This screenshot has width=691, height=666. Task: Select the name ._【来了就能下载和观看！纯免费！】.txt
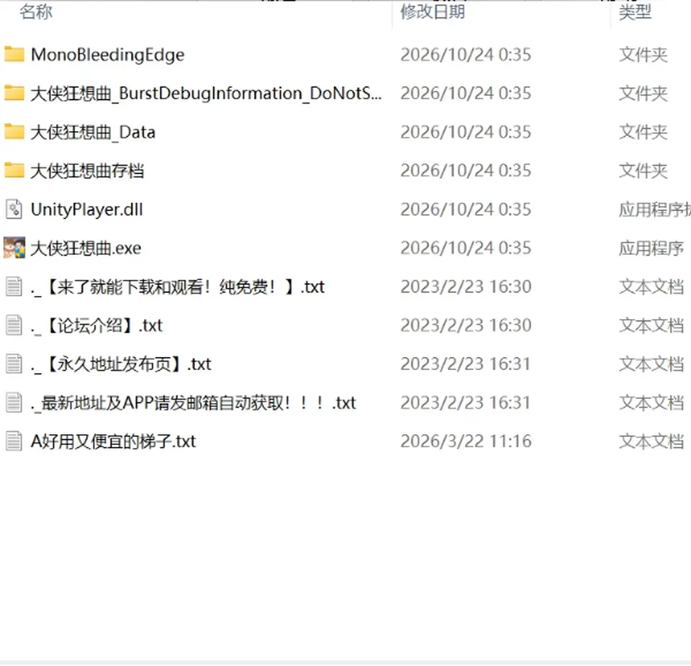click(178, 287)
